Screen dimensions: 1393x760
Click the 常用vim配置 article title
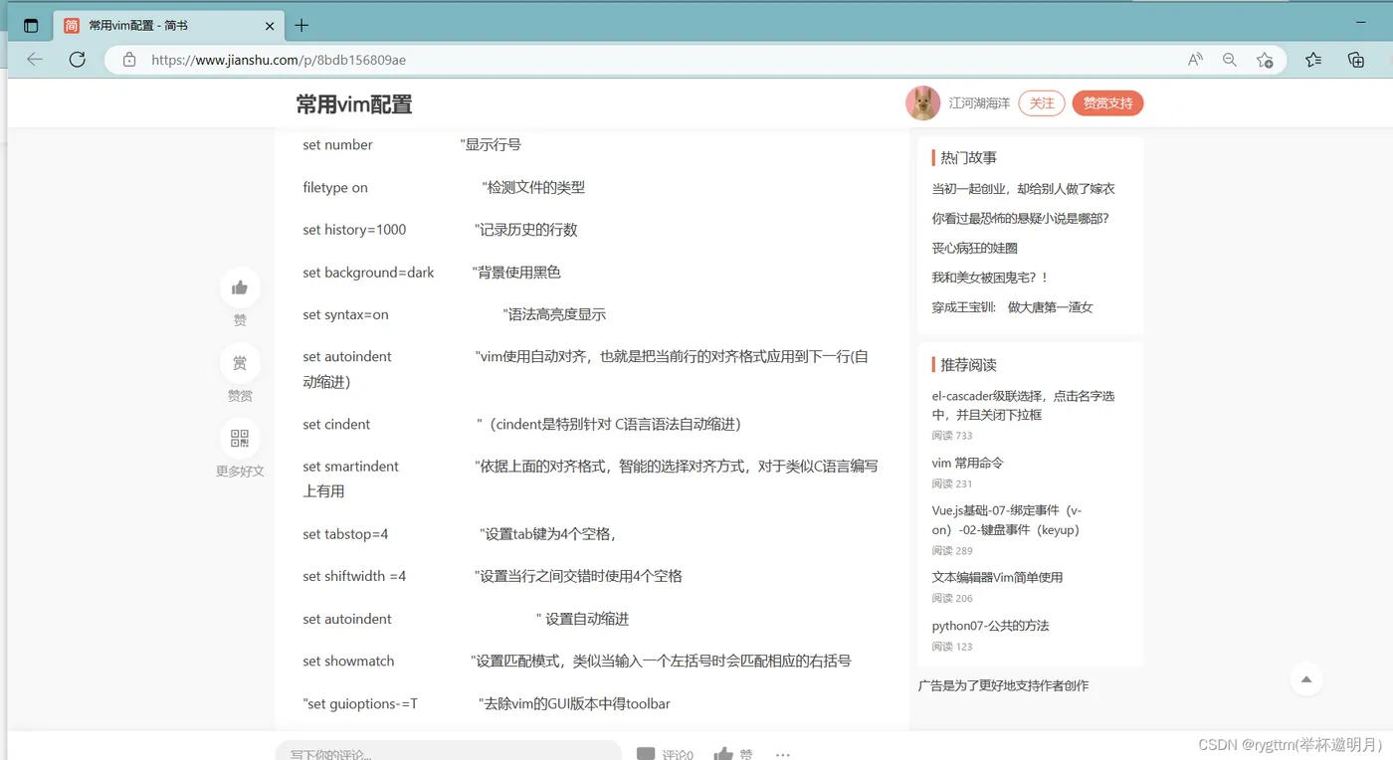(x=354, y=104)
